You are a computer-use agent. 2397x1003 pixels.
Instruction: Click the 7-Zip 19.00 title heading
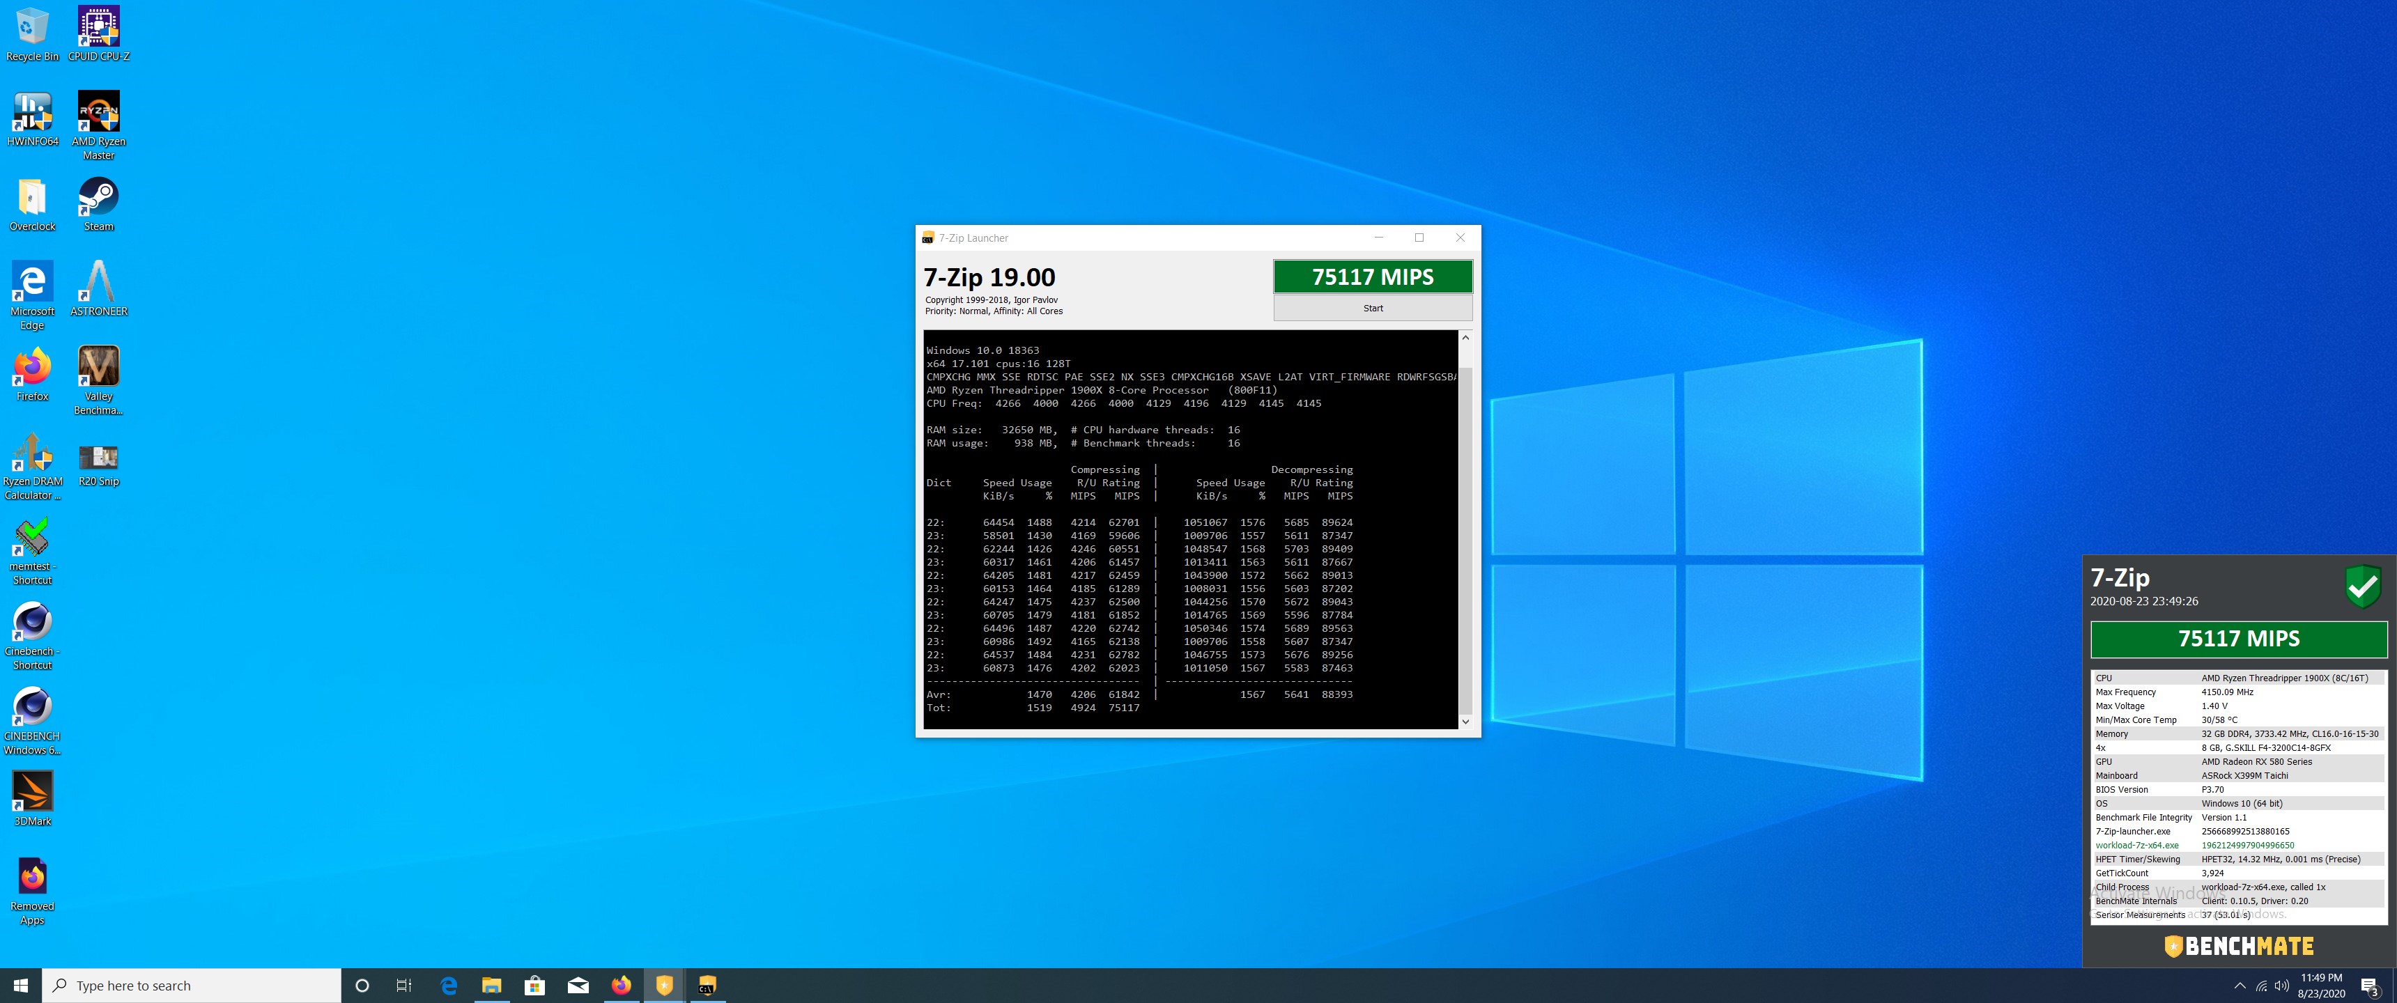point(989,277)
